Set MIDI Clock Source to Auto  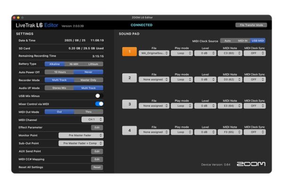pos(227,41)
